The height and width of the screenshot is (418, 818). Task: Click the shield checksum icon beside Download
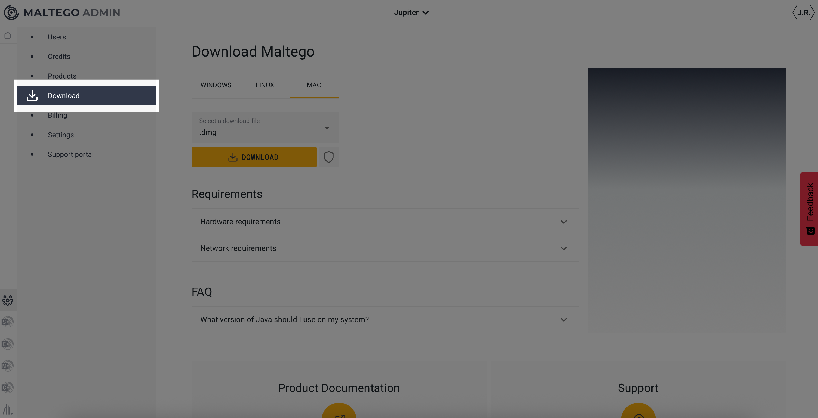[328, 157]
